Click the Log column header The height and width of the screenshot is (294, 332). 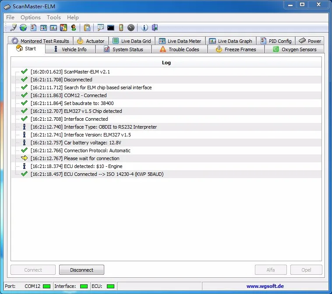(166, 63)
